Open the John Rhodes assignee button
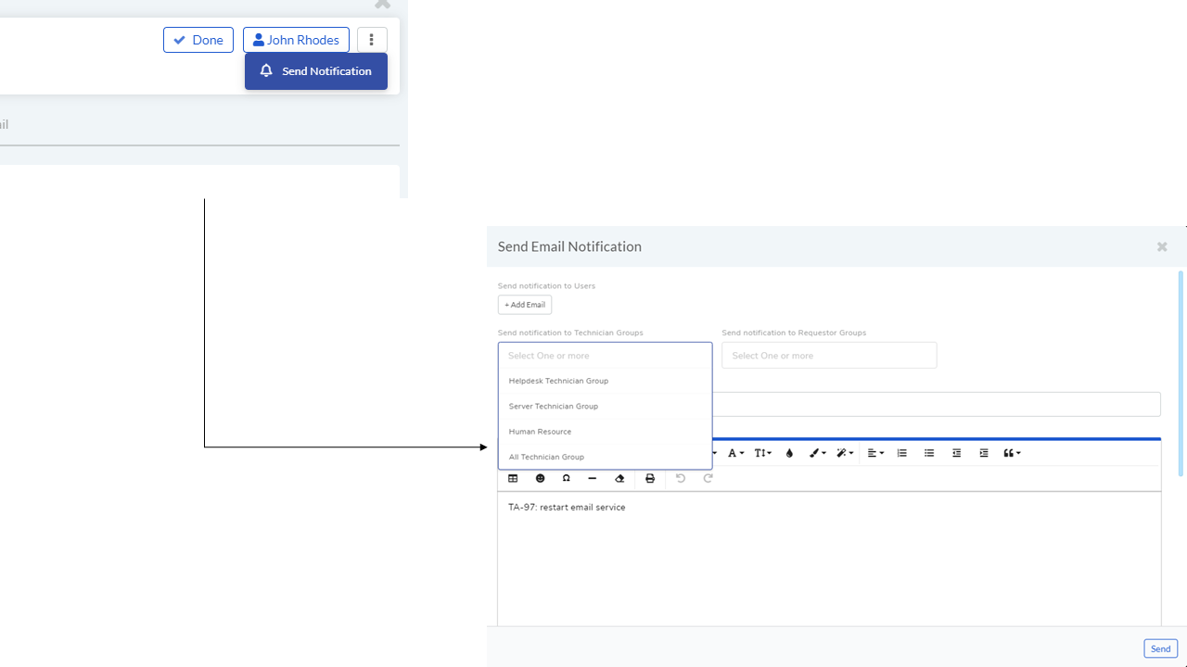The width and height of the screenshot is (1187, 667). click(x=296, y=40)
